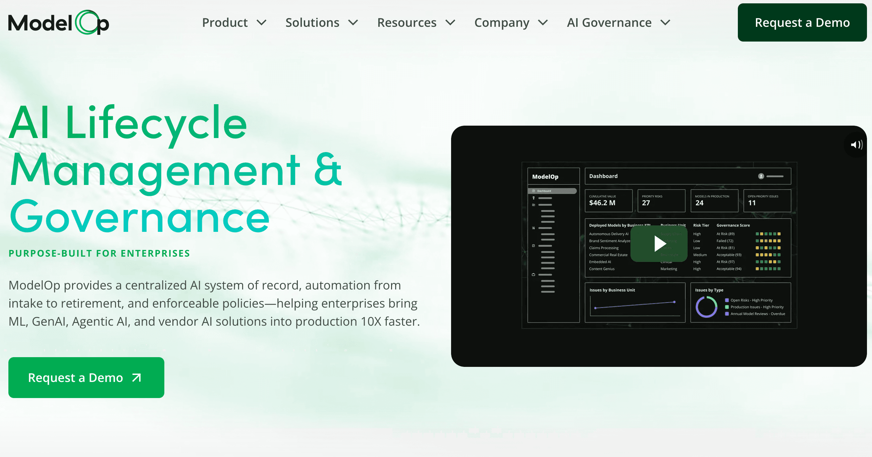
Task: Click the donut chart under Issues by Type
Action: [x=707, y=307]
